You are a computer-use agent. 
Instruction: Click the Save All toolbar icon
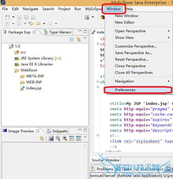[26, 17]
